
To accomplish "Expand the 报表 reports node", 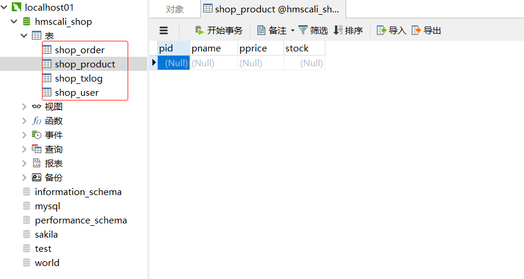I will click(x=24, y=163).
